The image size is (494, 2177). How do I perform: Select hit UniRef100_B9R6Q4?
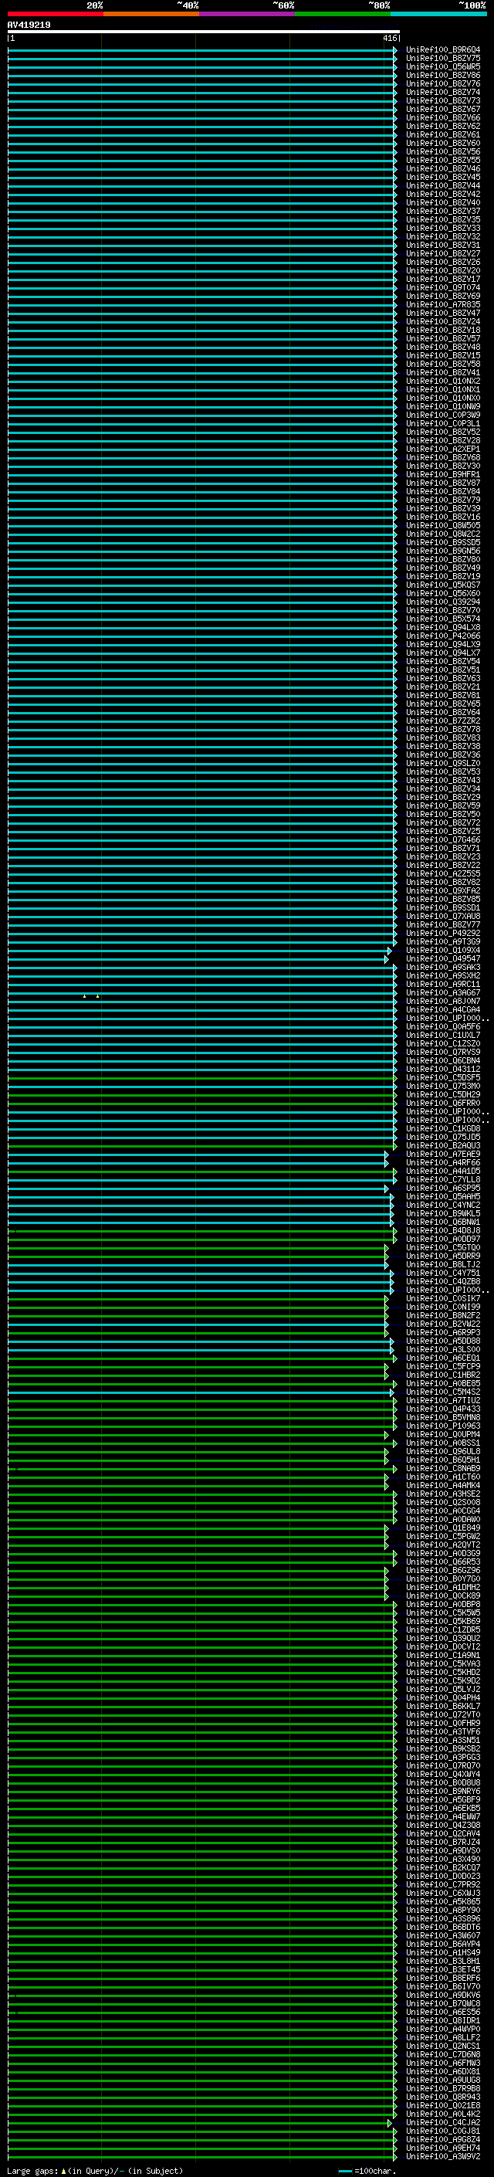coord(443,50)
